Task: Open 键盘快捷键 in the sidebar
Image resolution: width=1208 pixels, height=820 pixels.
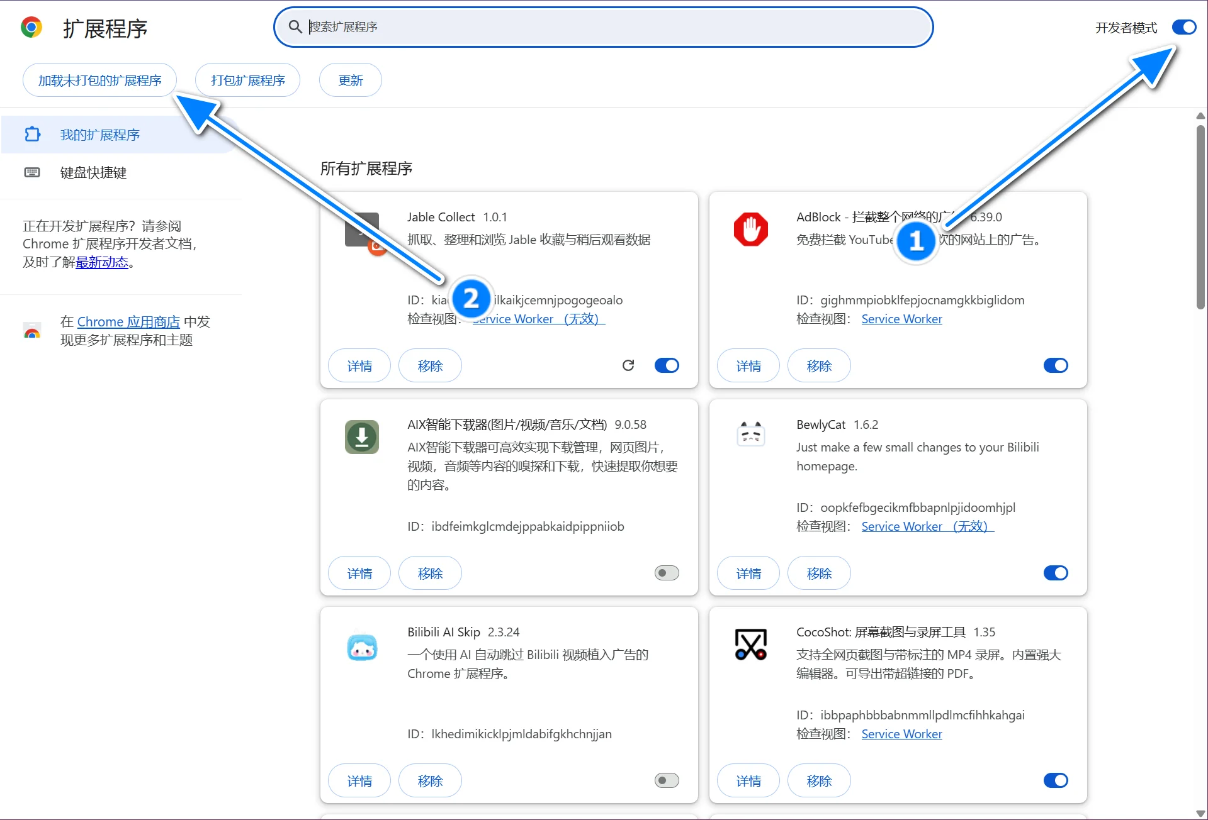Action: [x=93, y=172]
